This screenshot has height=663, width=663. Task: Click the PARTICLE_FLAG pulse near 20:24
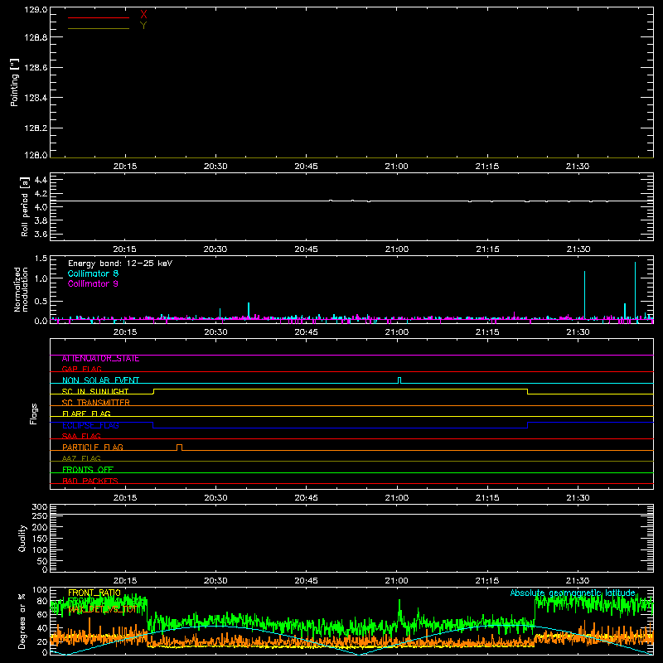(x=179, y=448)
